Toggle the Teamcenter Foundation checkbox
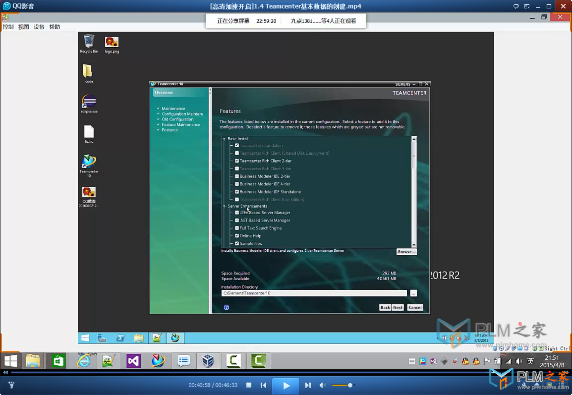 coord(237,145)
